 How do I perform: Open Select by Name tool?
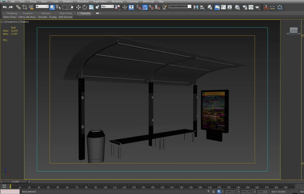pyautogui.click(x=58, y=7)
